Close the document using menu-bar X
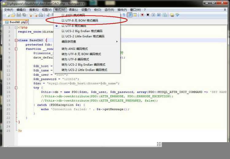The image size is (230, 159). [x=225, y=10]
